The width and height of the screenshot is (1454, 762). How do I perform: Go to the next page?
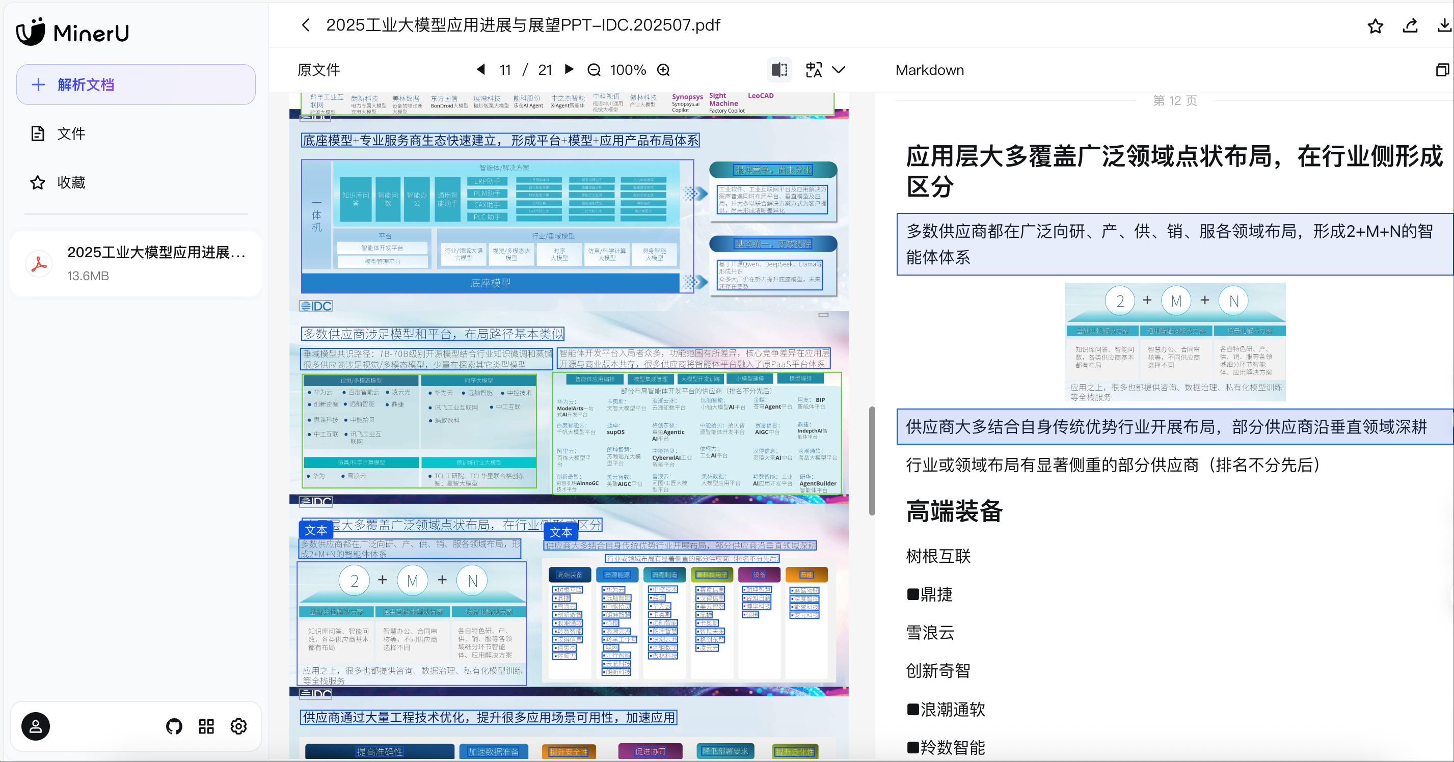point(569,69)
